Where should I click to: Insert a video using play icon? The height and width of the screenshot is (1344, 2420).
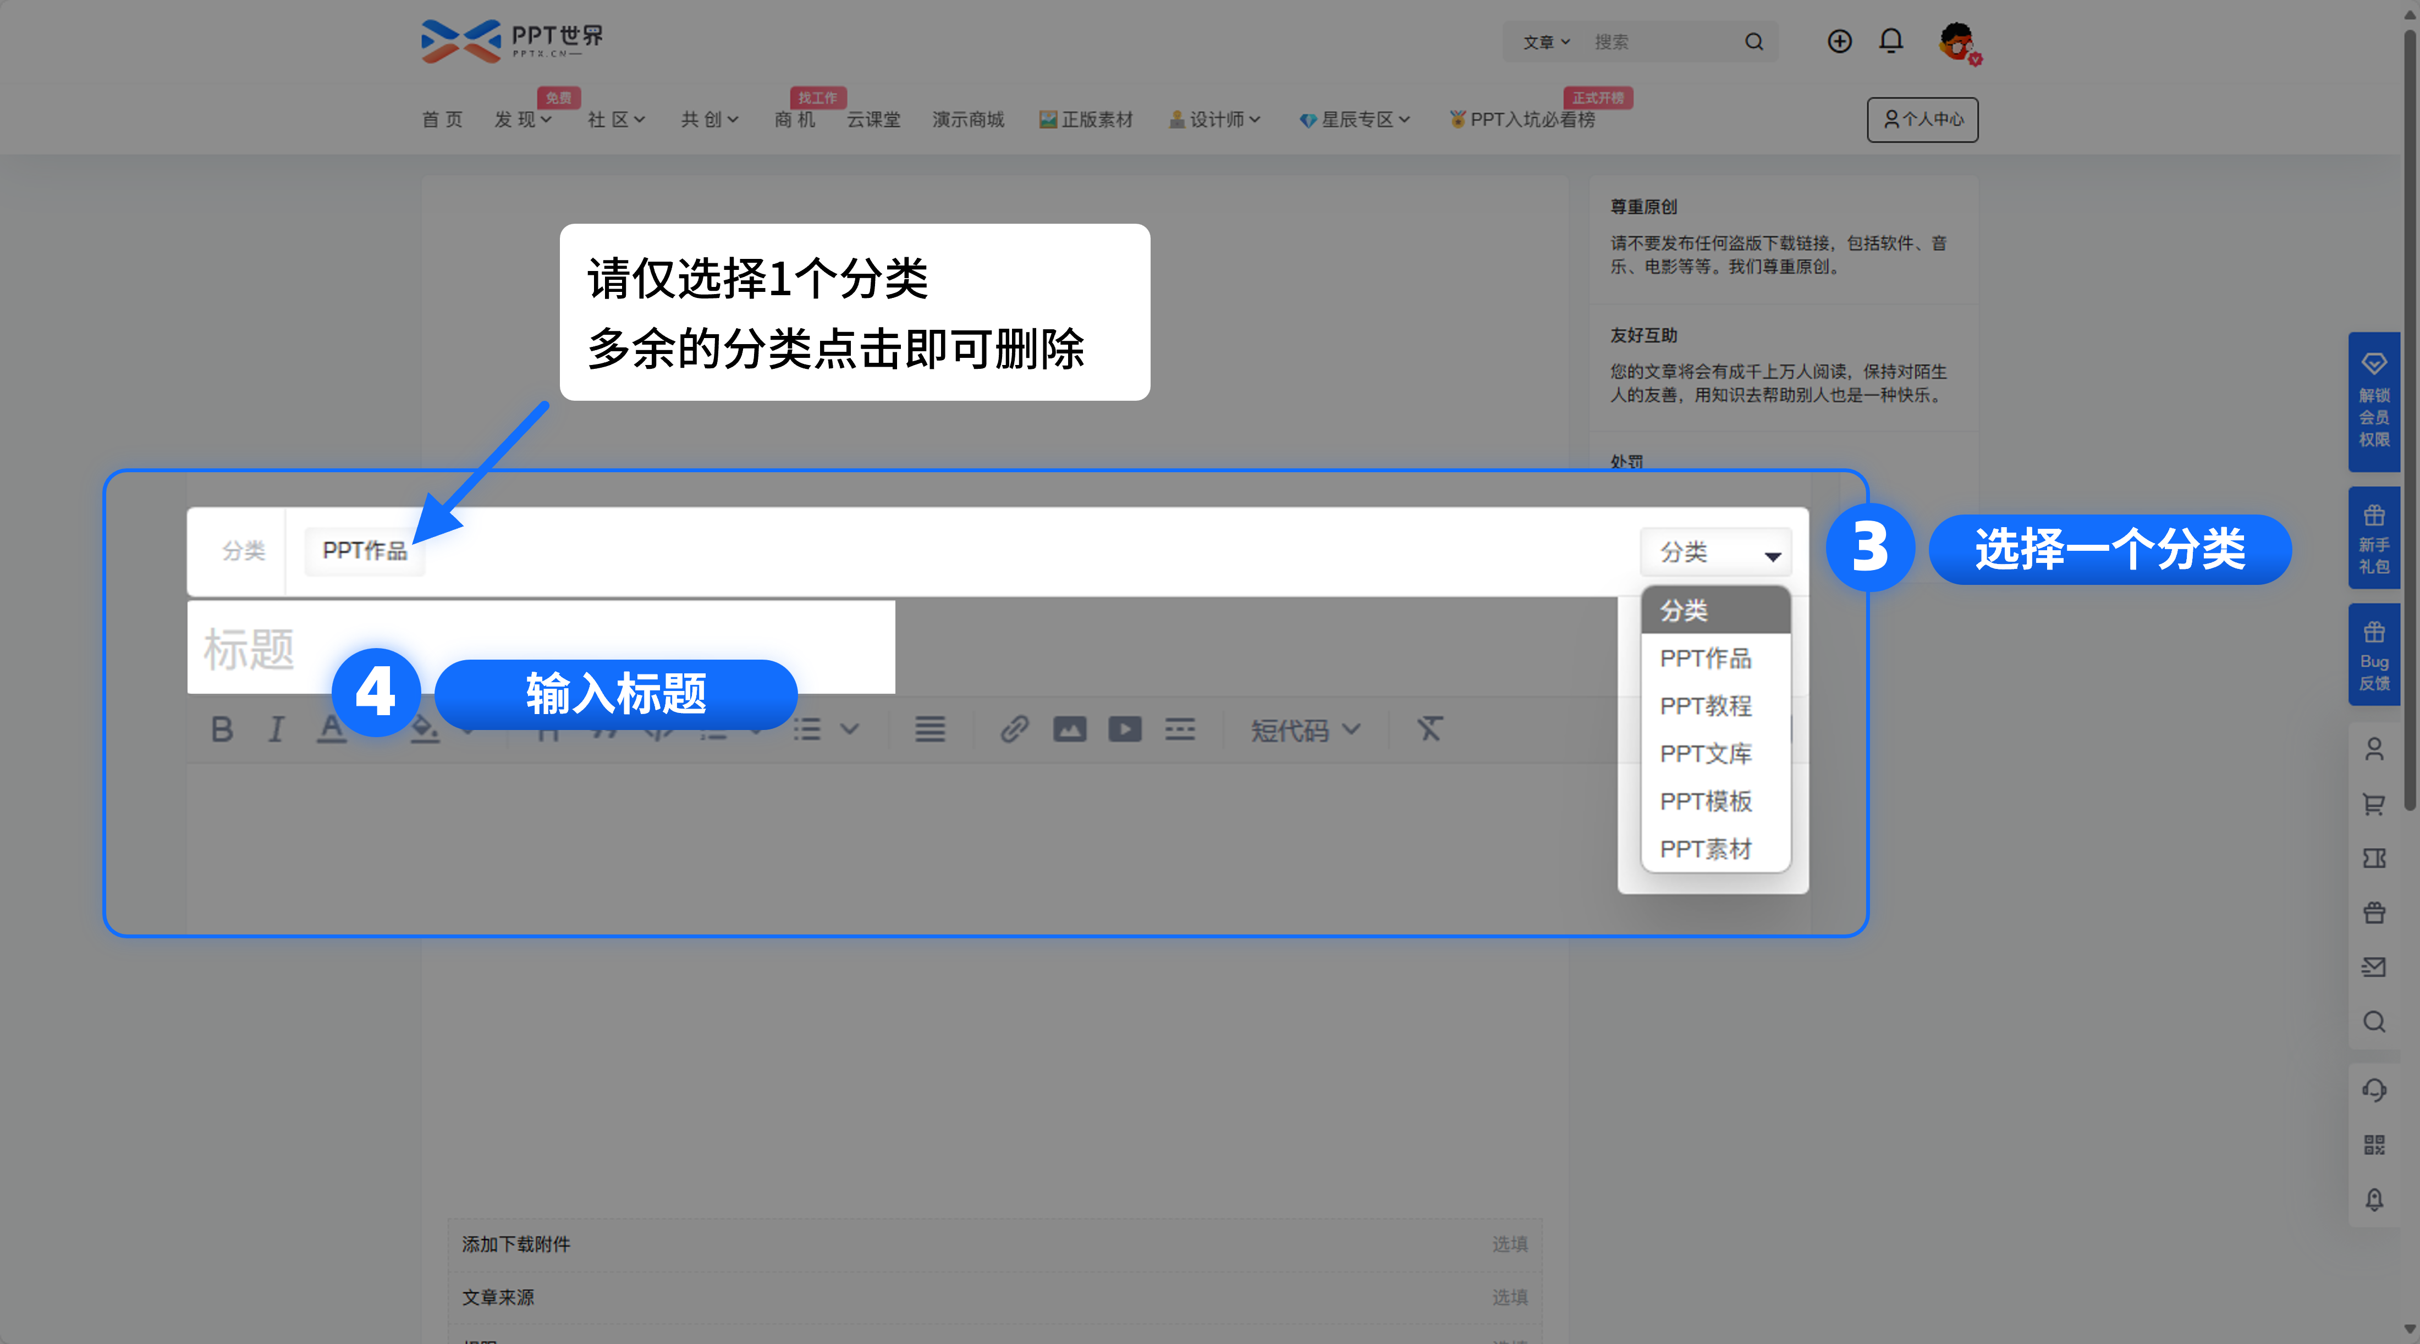click(1125, 729)
